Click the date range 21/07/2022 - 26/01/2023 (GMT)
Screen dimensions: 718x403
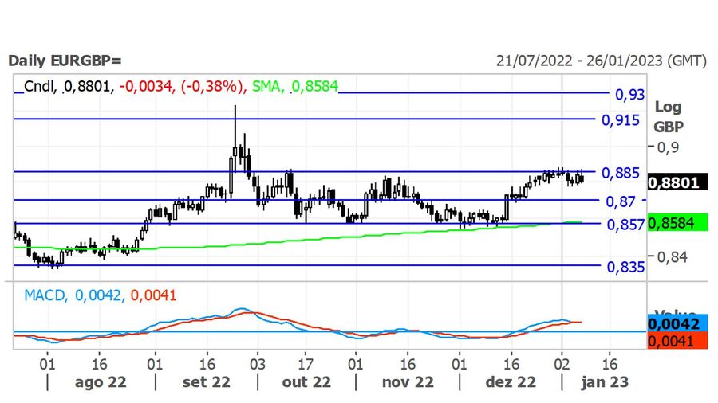click(x=602, y=61)
